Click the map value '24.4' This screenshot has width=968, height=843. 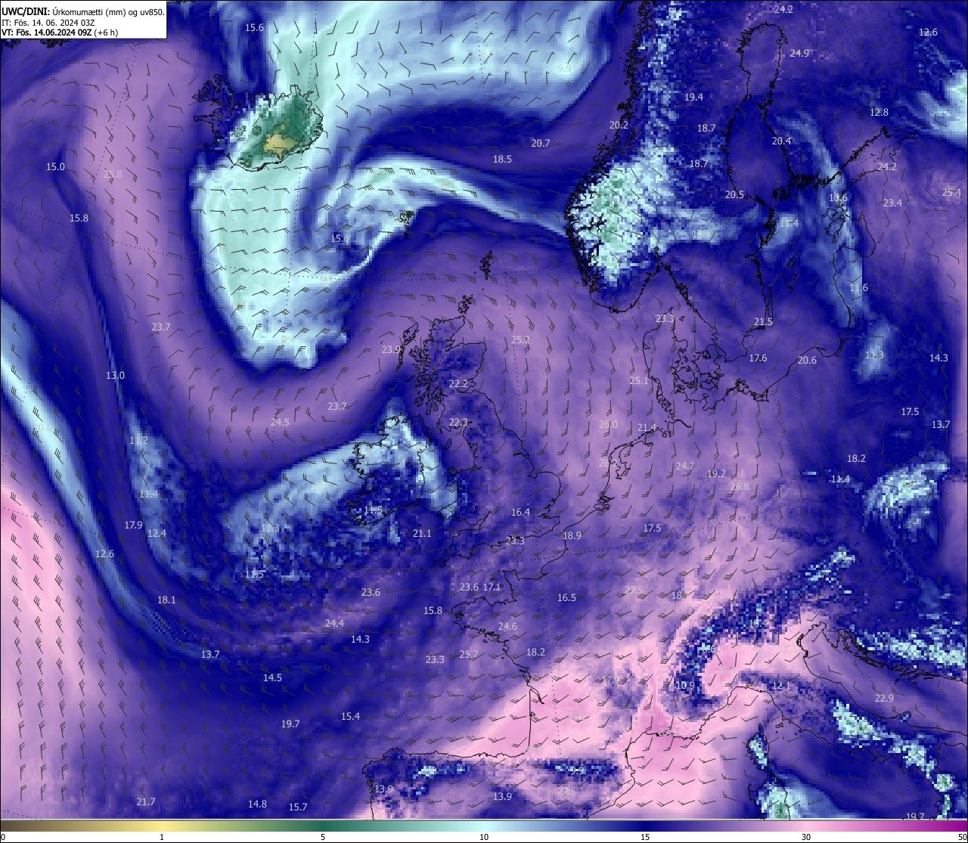334,623
